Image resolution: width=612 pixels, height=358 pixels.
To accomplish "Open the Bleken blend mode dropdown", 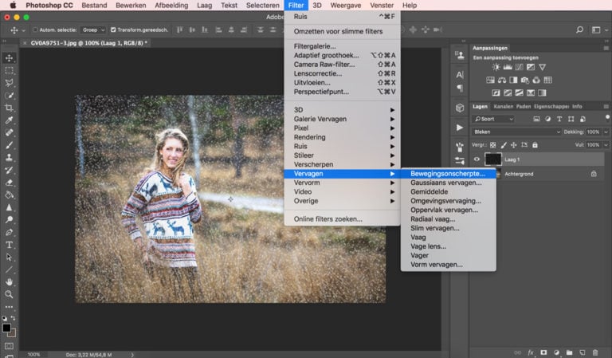I will click(516, 132).
